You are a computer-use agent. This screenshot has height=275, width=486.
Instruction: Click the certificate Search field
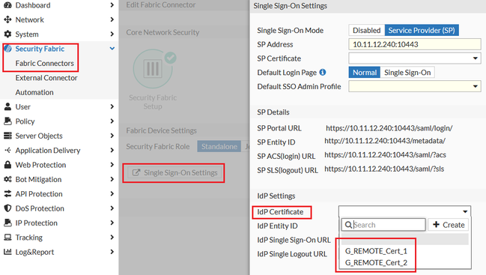pyautogui.click(x=383, y=225)
